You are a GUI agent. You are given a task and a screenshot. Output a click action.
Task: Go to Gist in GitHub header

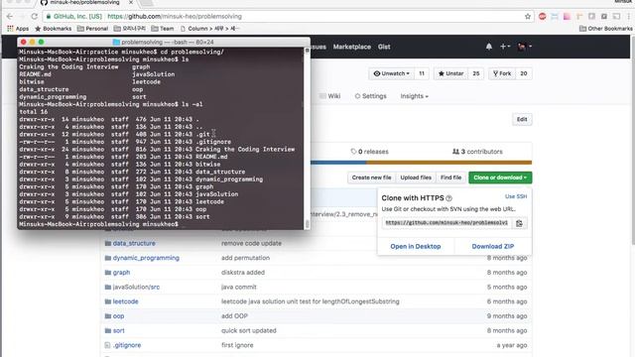[384, 47]
